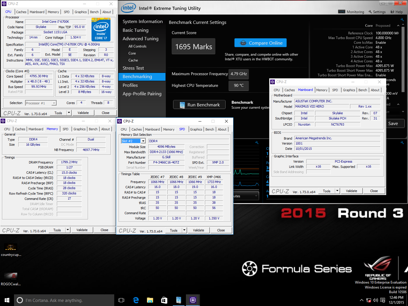Select All Controls under Advanced Tuning
Image resolution: width=408 pixels, height=306 pixels.
pyautogui.click(x=137, y=46)
